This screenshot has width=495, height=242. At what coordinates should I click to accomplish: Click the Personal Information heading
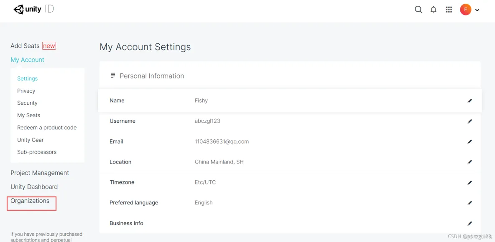click(152, 76)
